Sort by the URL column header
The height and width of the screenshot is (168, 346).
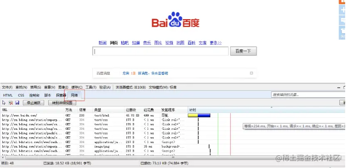(x=33, y=110)
